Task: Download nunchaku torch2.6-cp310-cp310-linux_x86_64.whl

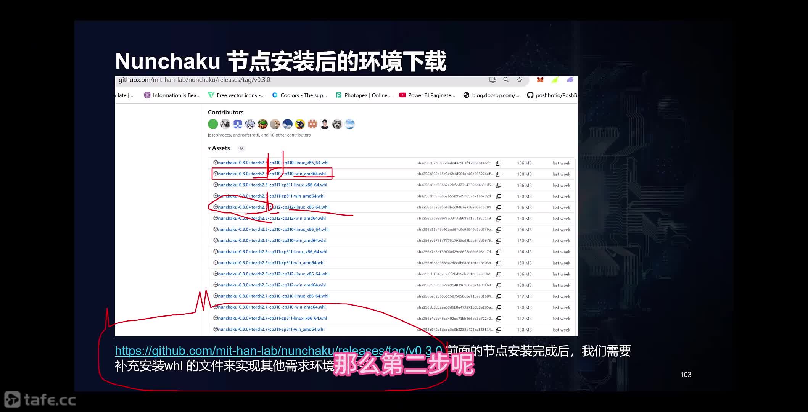Action: [x=273, y=229]
